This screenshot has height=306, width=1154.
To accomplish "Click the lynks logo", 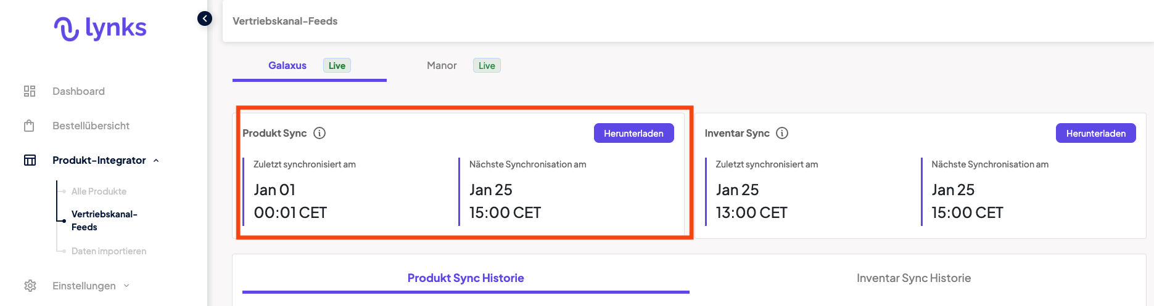I will [x=101, y=28].
